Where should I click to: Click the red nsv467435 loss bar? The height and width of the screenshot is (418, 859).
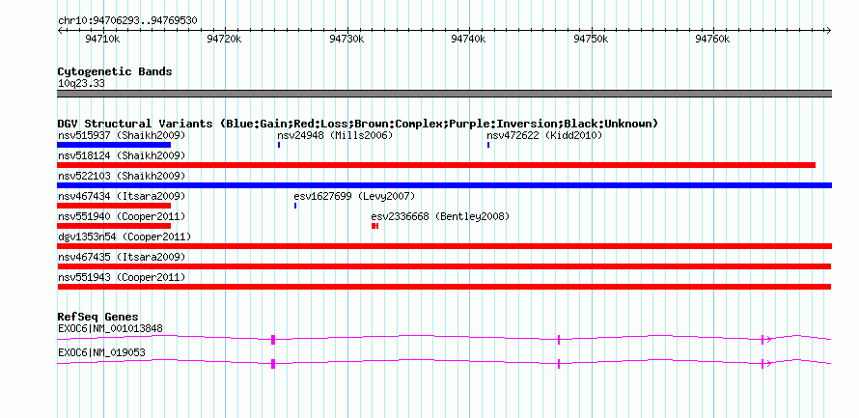click(444, 266)
